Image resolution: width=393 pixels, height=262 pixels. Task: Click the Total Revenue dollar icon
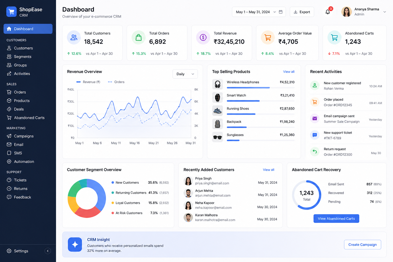203,37
